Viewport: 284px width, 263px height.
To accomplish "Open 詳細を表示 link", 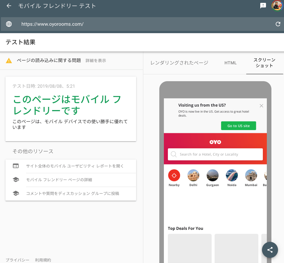I will (x=96, y=61).
